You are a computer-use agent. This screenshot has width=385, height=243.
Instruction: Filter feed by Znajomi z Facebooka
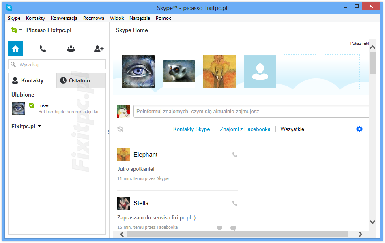(x=245, y=129)
